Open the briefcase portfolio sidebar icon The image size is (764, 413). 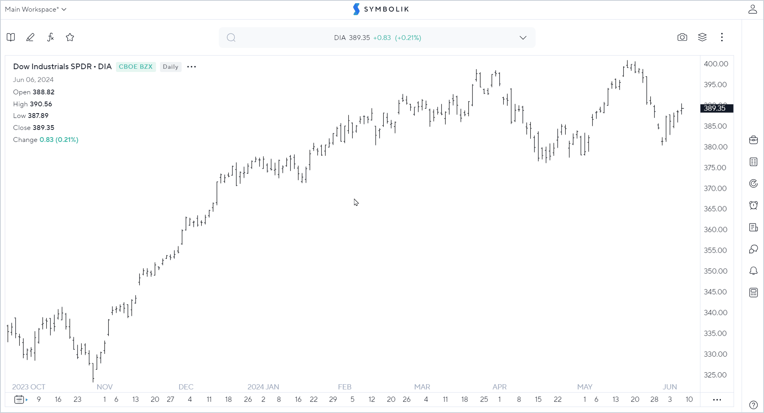click(754, 140)
